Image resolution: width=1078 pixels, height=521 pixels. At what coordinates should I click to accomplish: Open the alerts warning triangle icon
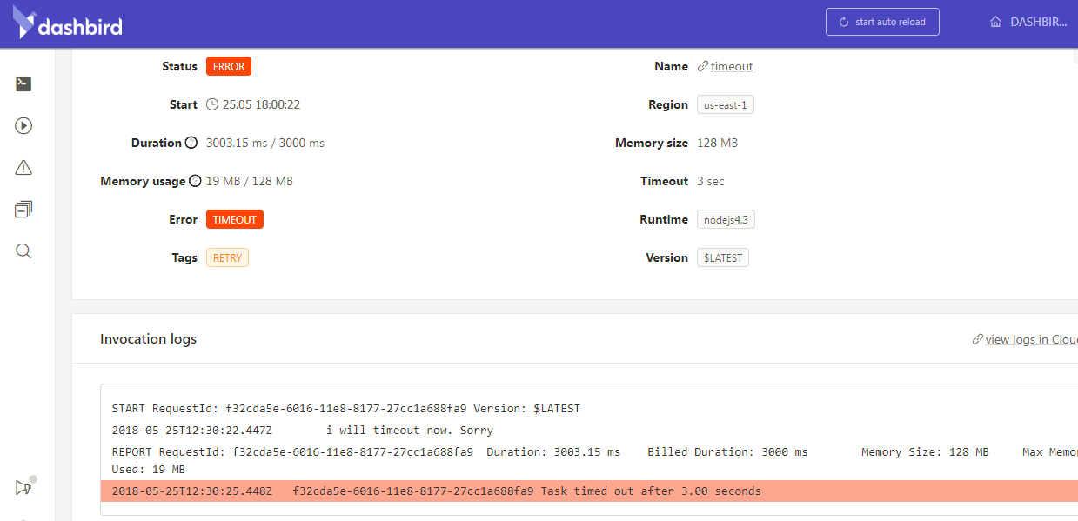coord(23,167)
